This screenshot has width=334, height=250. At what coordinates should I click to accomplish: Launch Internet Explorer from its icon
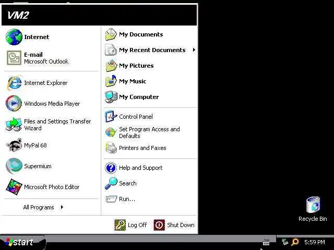pyautogui.click(x=14, y=83)
